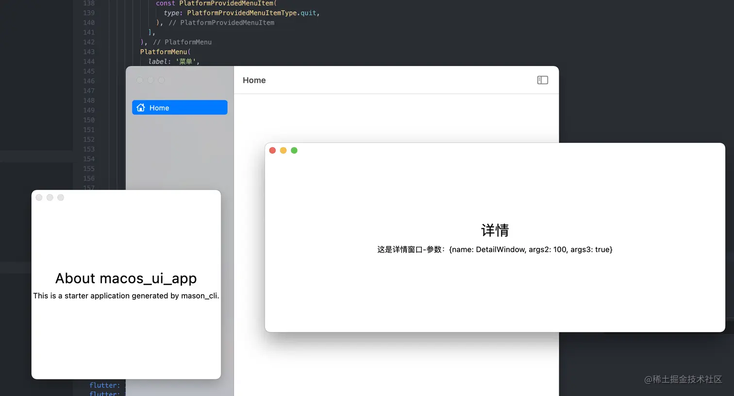Toggle the sidebar visibility icon
This screenshot has width=734, height=396.
542,80
